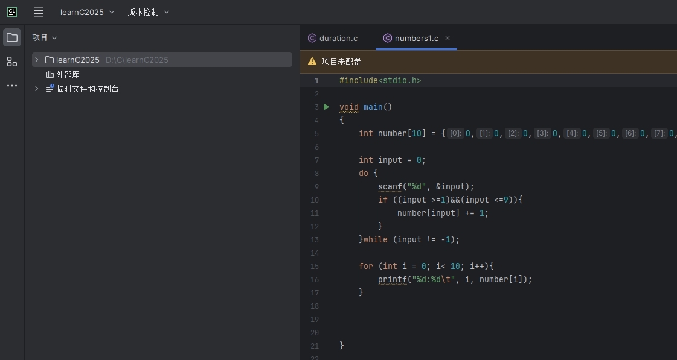This screenshot has height=360, width=677.
Task: Open the 项目 view selector dropdown
Action: 45,37
